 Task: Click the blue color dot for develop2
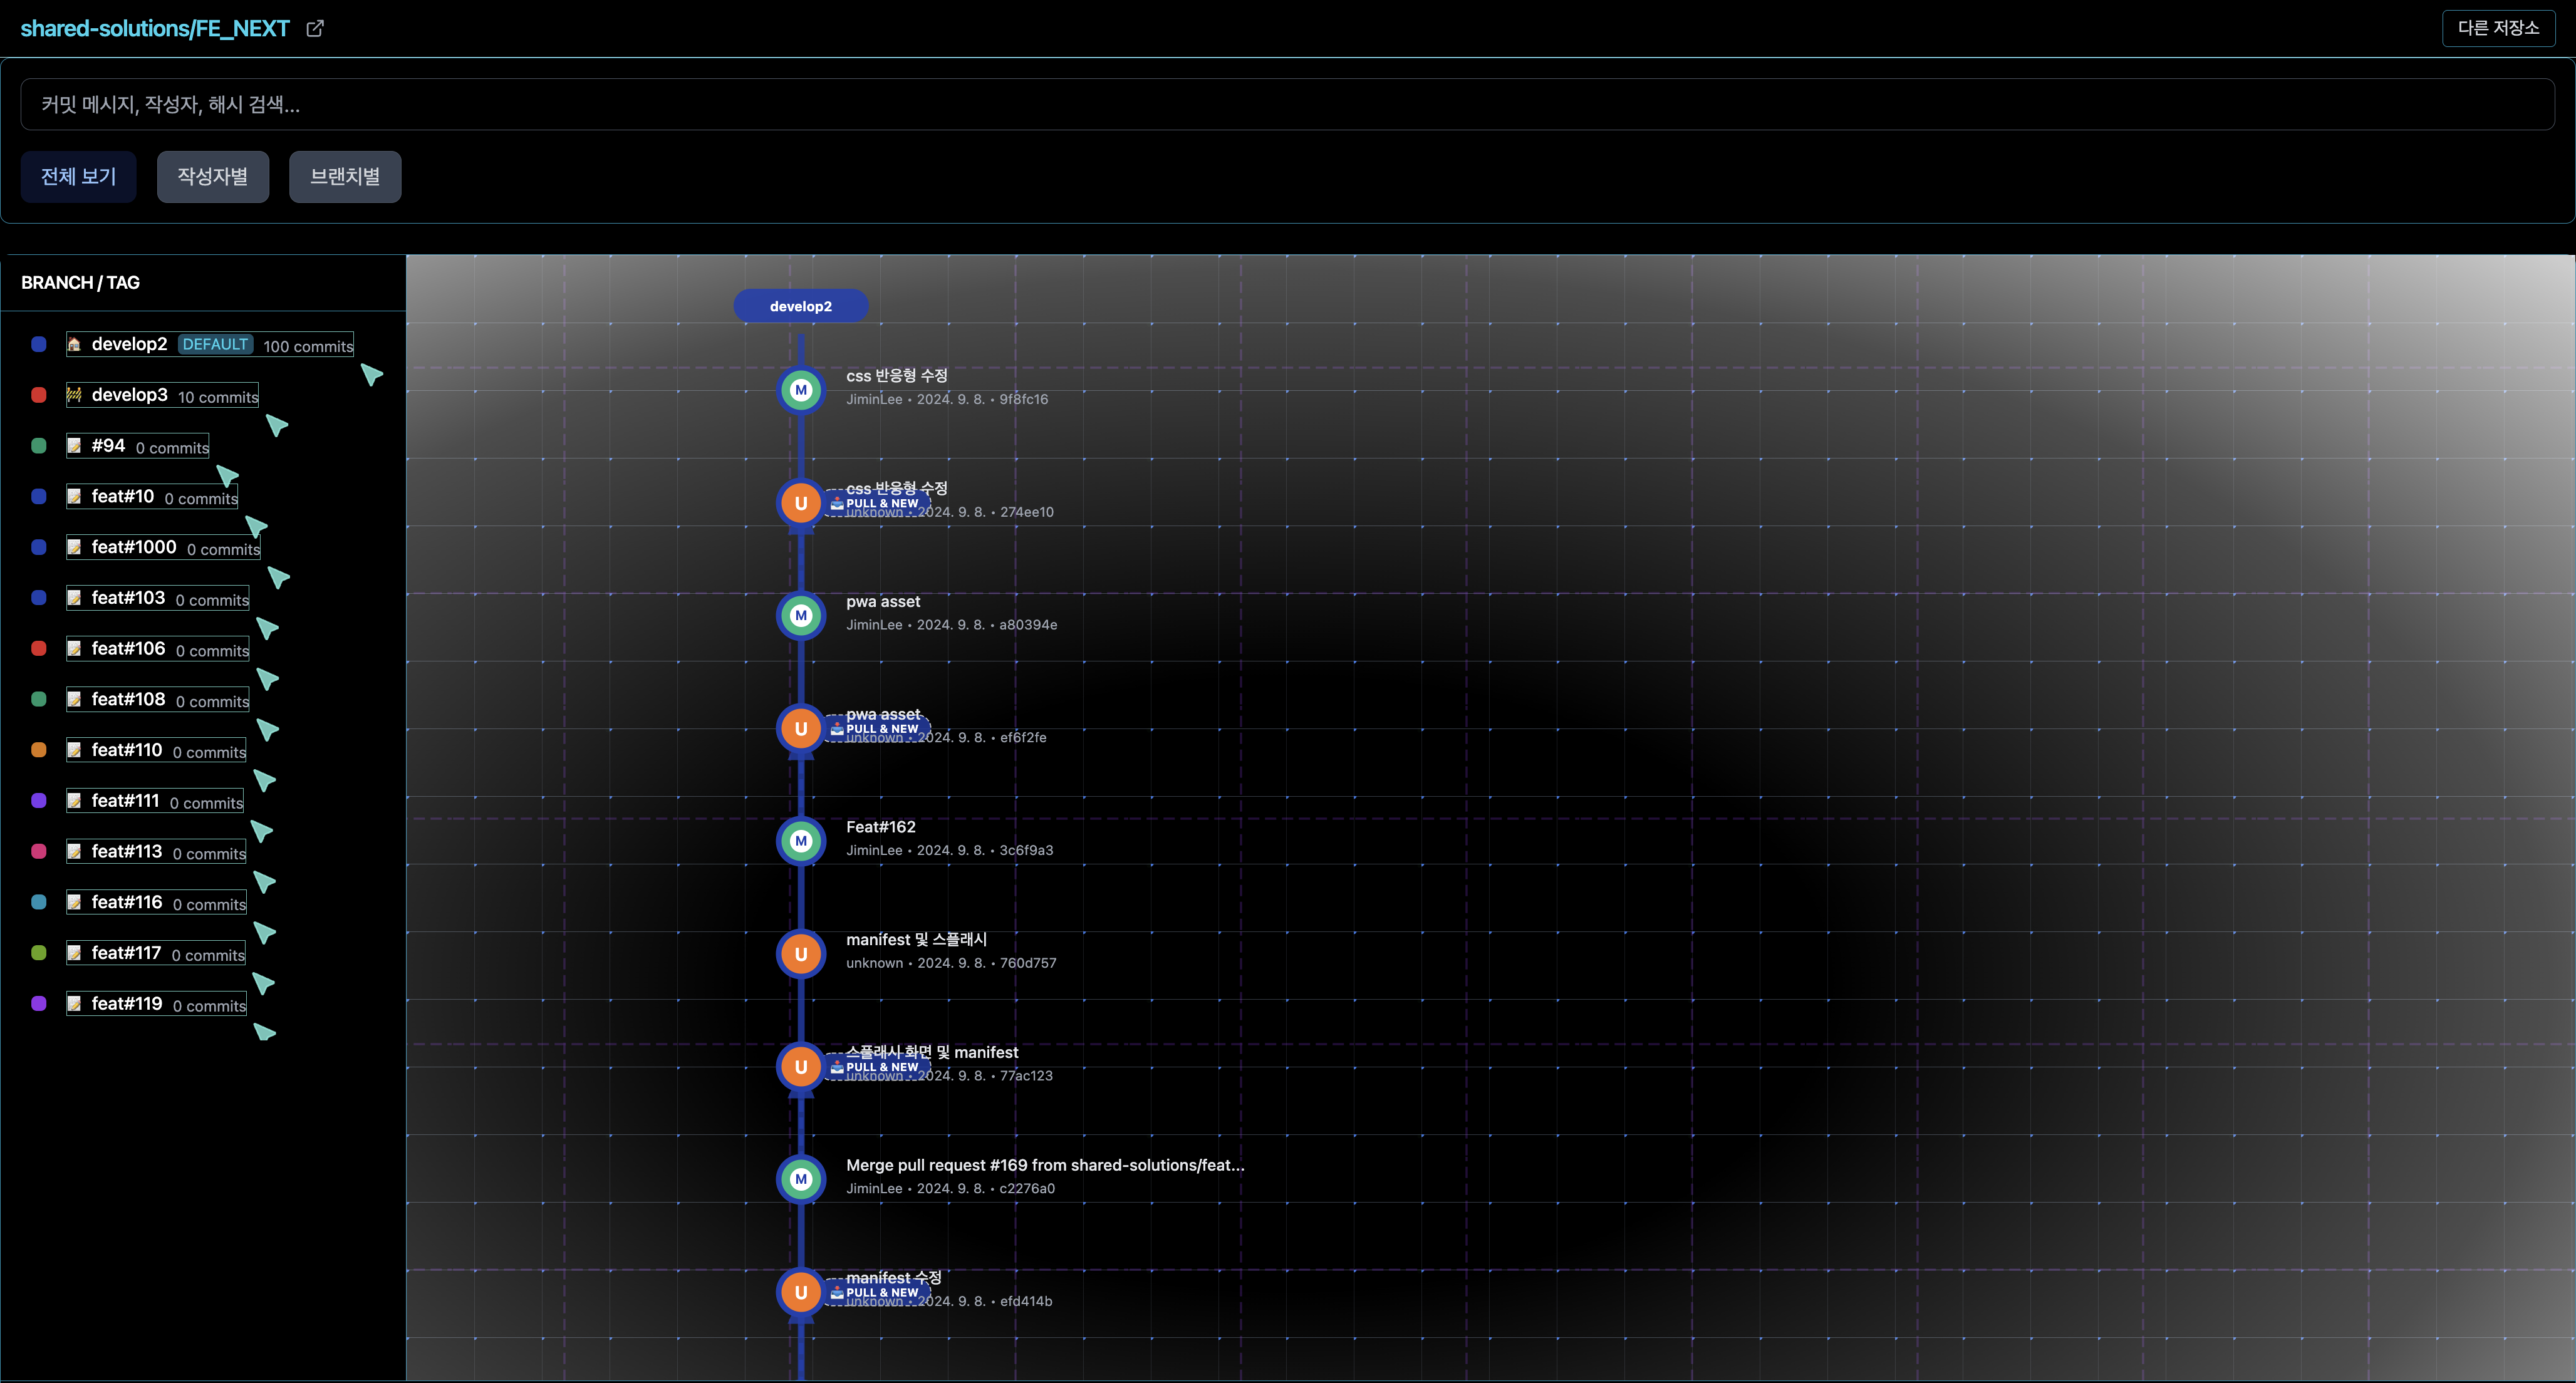(39, 344)
